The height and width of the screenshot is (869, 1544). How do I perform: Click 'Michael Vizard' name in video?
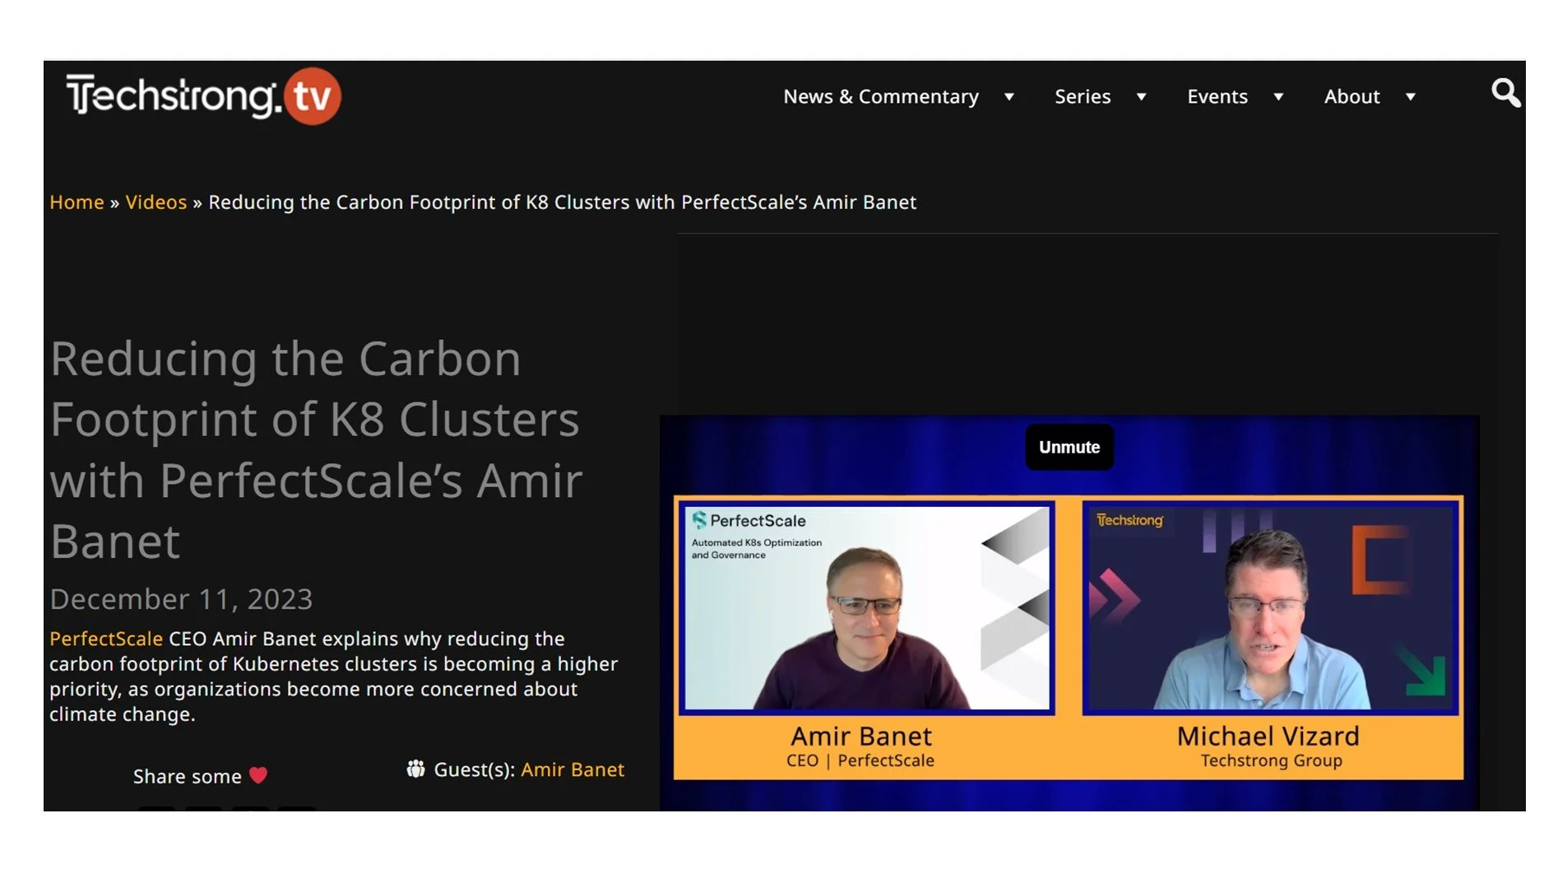pos(1268,736)
